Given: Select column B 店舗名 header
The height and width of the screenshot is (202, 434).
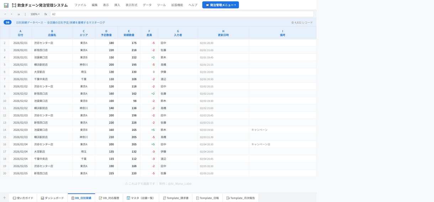Looking at the screenshot, I should point(52,33).
